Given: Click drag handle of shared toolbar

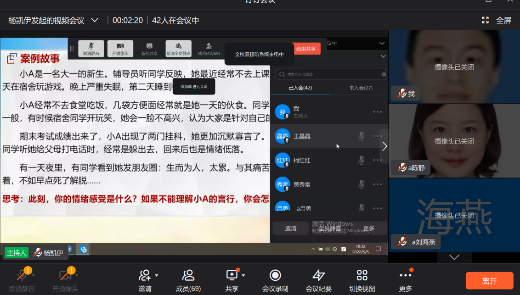Looking at the screenshot, I should pyautogui.click(x=72, y=49).
